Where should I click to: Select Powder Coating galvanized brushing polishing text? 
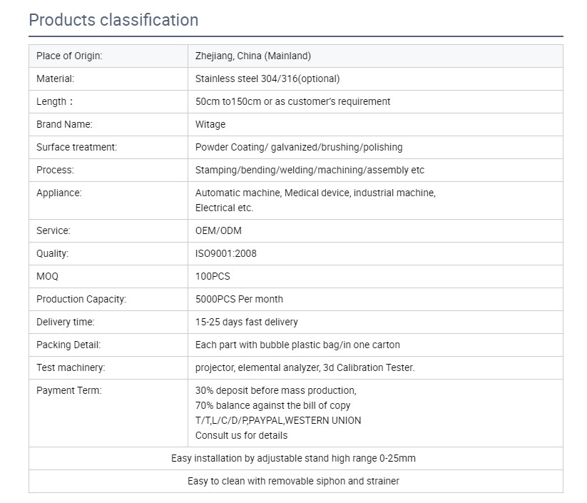[299, 148]
